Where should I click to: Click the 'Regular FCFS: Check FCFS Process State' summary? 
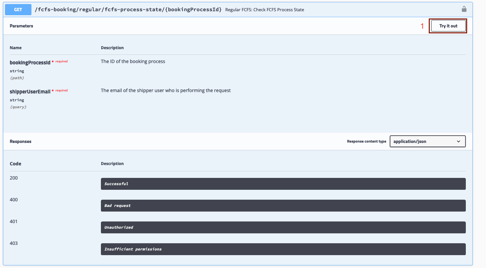point(264,10)
